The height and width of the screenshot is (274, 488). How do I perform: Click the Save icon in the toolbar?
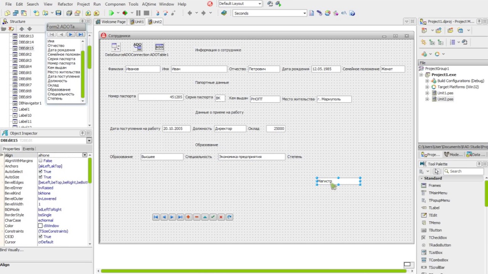click(x=58, y=13)
